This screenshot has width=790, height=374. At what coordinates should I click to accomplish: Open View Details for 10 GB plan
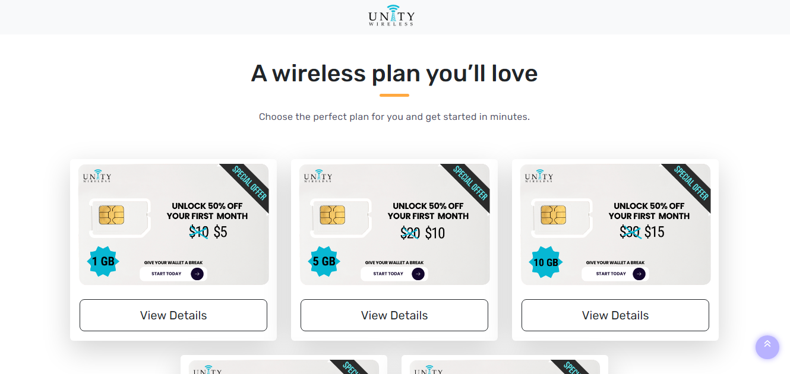(x=615, y=315)
